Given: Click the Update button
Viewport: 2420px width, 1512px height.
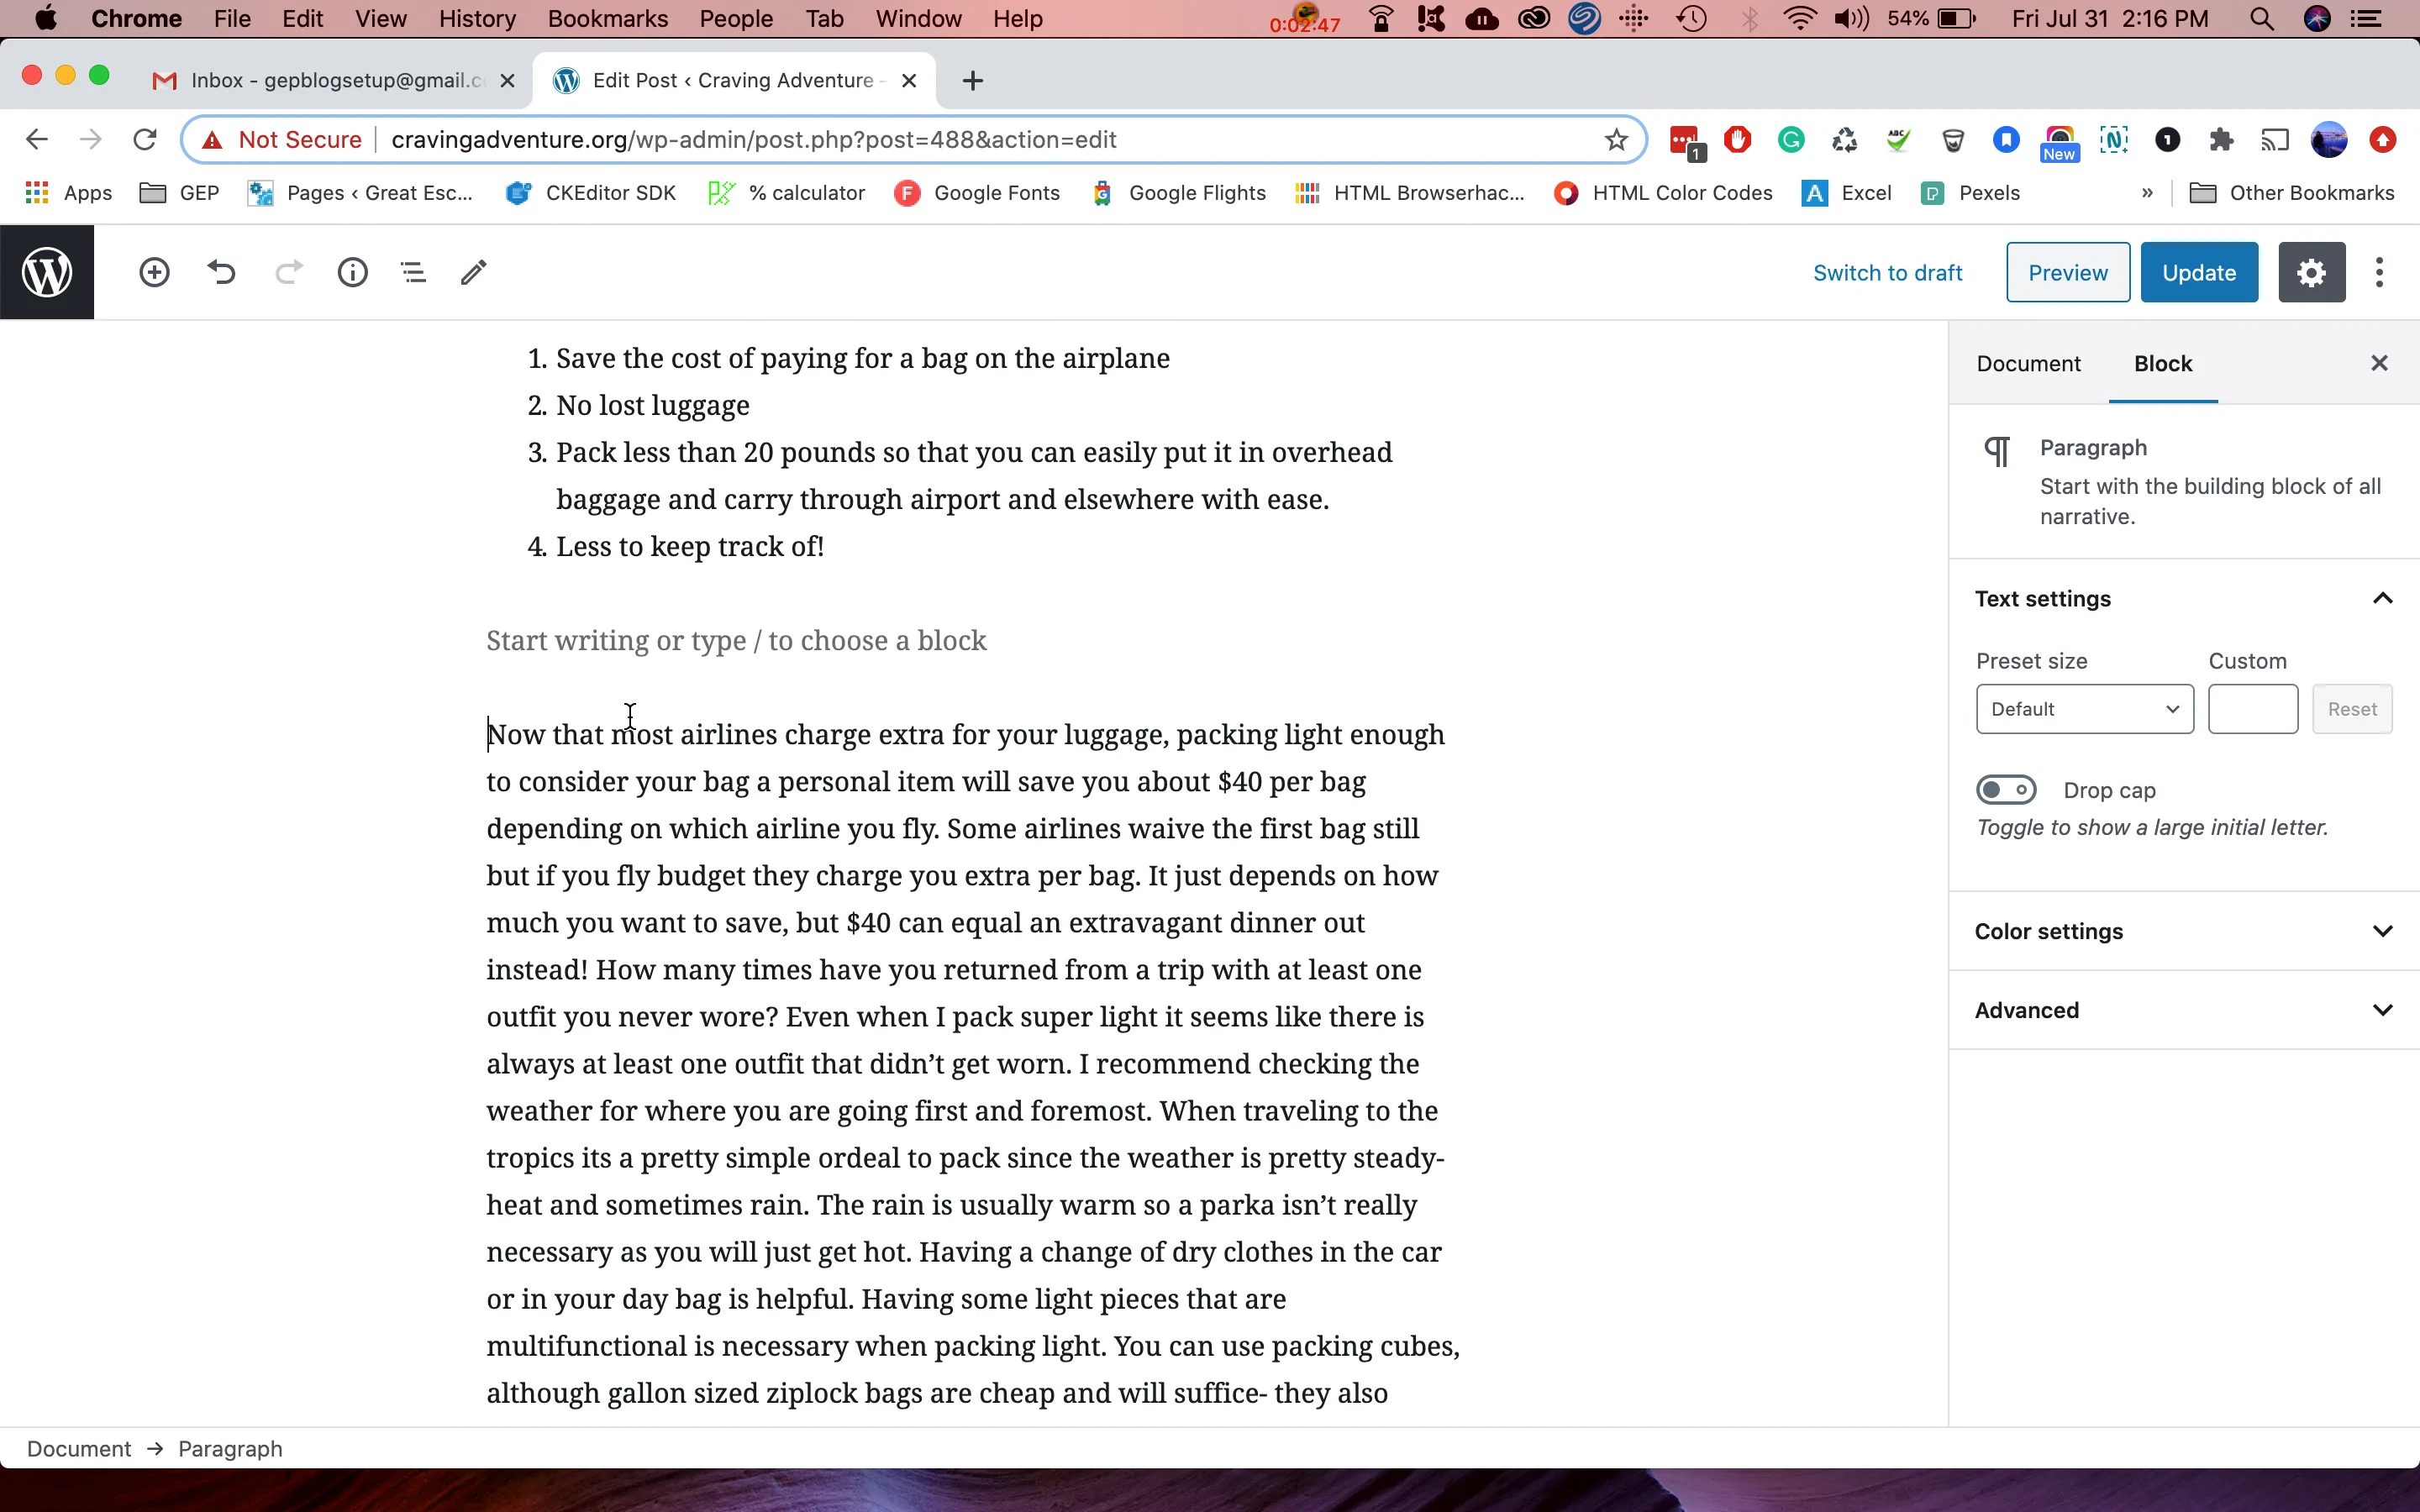Looking at the screenshot, I should tap(2199, 272).
